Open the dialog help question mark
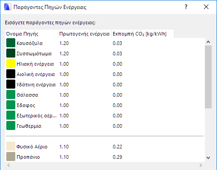Screen dimensions: 217x170 (x=186, y=7)
